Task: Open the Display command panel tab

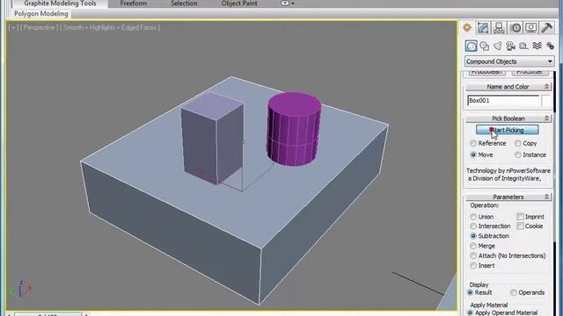Action: click(531, 27)
